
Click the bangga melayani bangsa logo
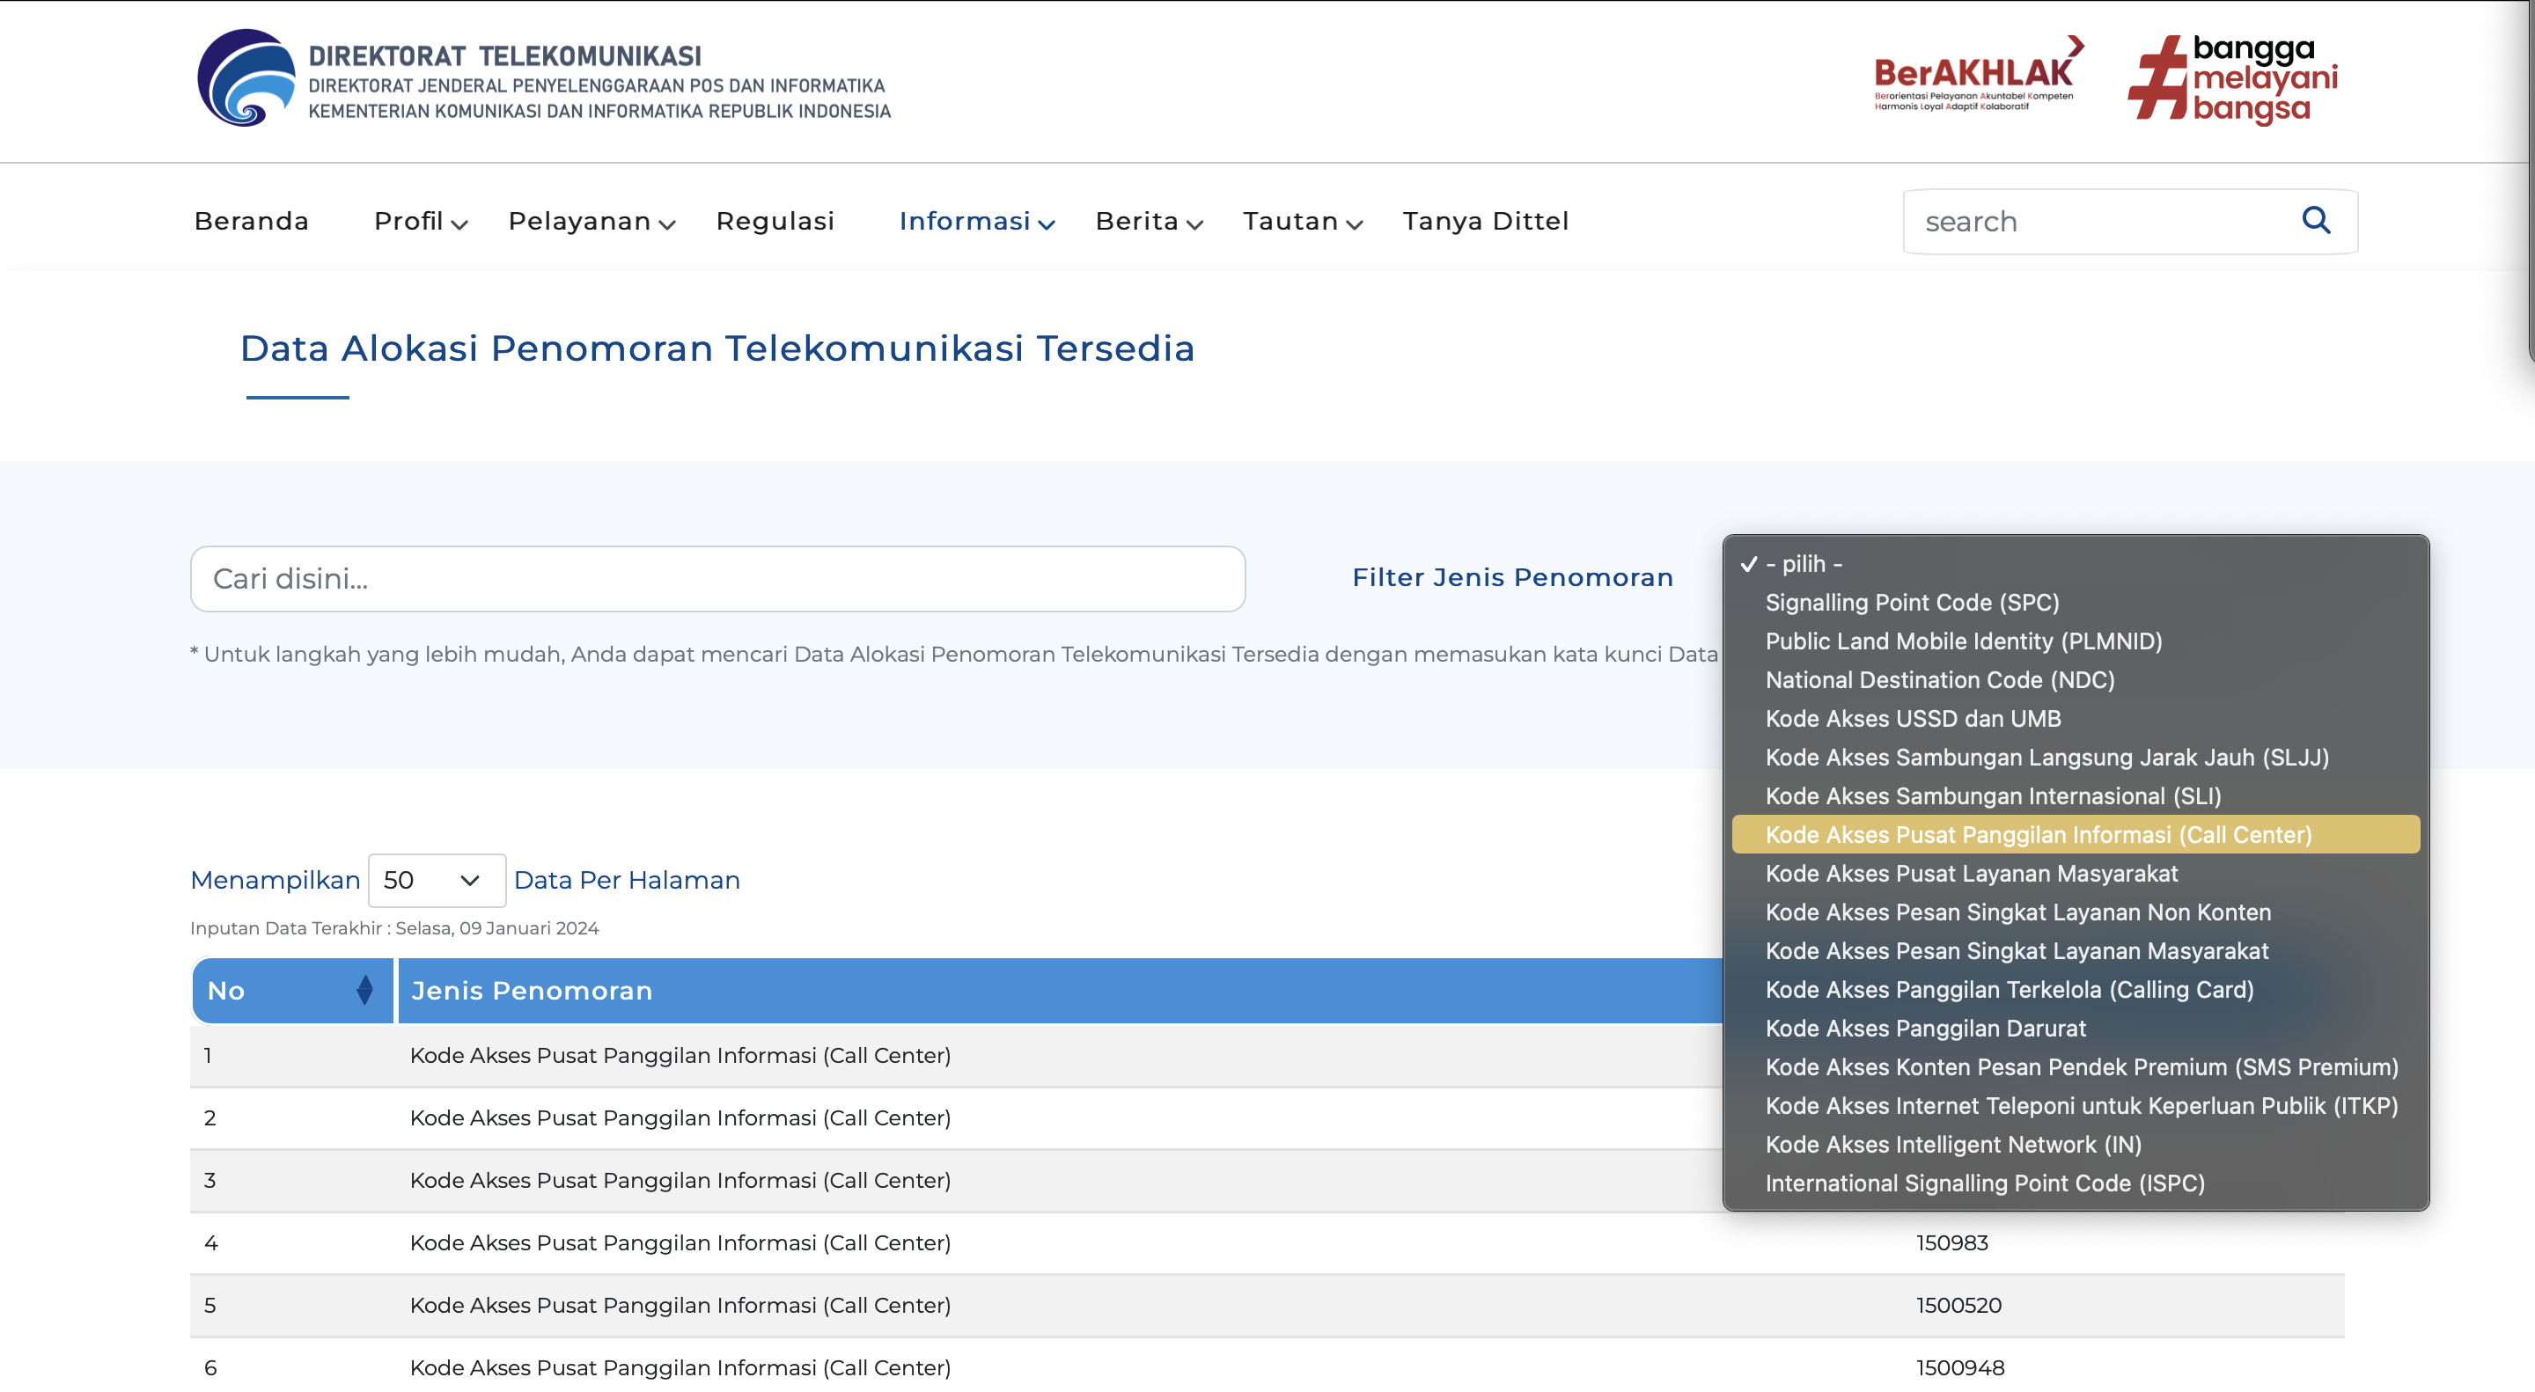(2232, 80)
